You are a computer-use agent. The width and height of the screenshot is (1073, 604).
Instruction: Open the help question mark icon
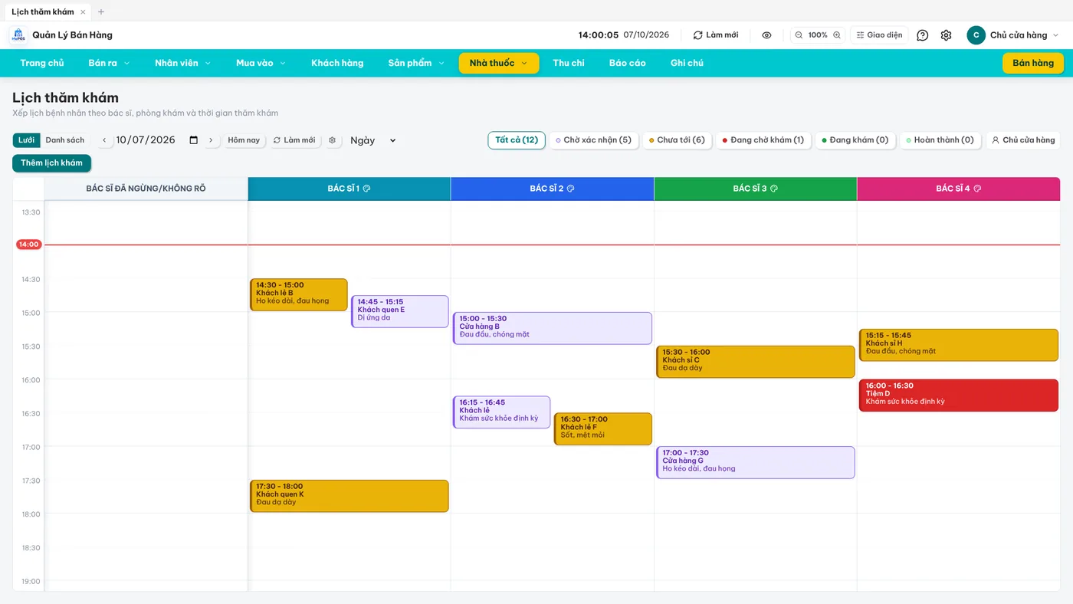pos(923,35)
